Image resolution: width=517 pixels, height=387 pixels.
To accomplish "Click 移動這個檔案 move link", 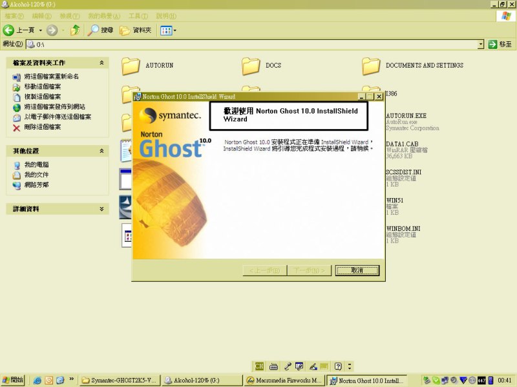I will click(43, 86).
